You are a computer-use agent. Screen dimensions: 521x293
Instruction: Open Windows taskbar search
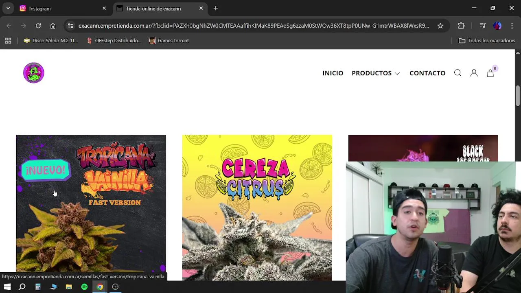point(22,287)
